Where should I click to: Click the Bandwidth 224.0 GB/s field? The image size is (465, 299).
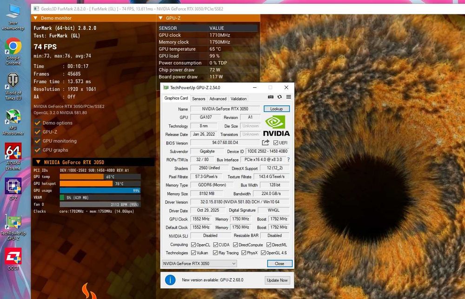[271, 194]
